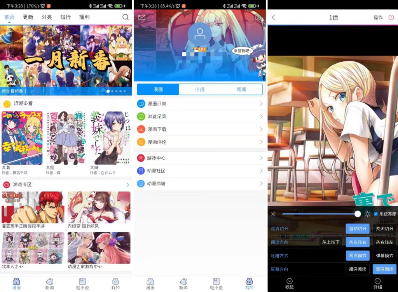Tap the red 游戏专区 section icon

(7, 184)
